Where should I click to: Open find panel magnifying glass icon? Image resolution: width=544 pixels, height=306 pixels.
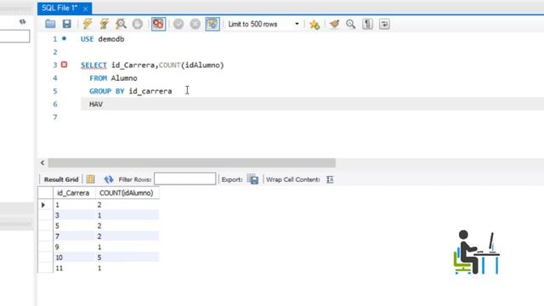pyautogui.click(x=351, y=24)
